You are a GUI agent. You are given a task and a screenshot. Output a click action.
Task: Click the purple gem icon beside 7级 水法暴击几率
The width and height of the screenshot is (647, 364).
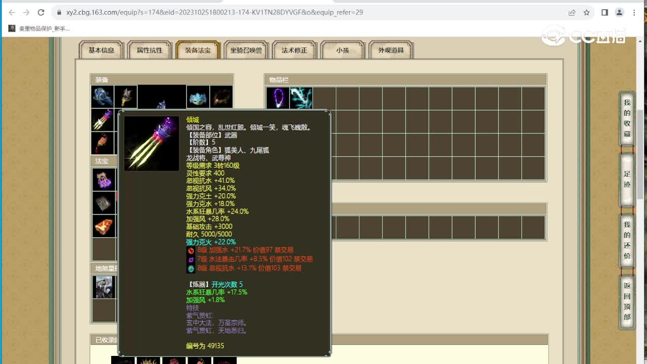pyautogui.click(x=191, y=259)
